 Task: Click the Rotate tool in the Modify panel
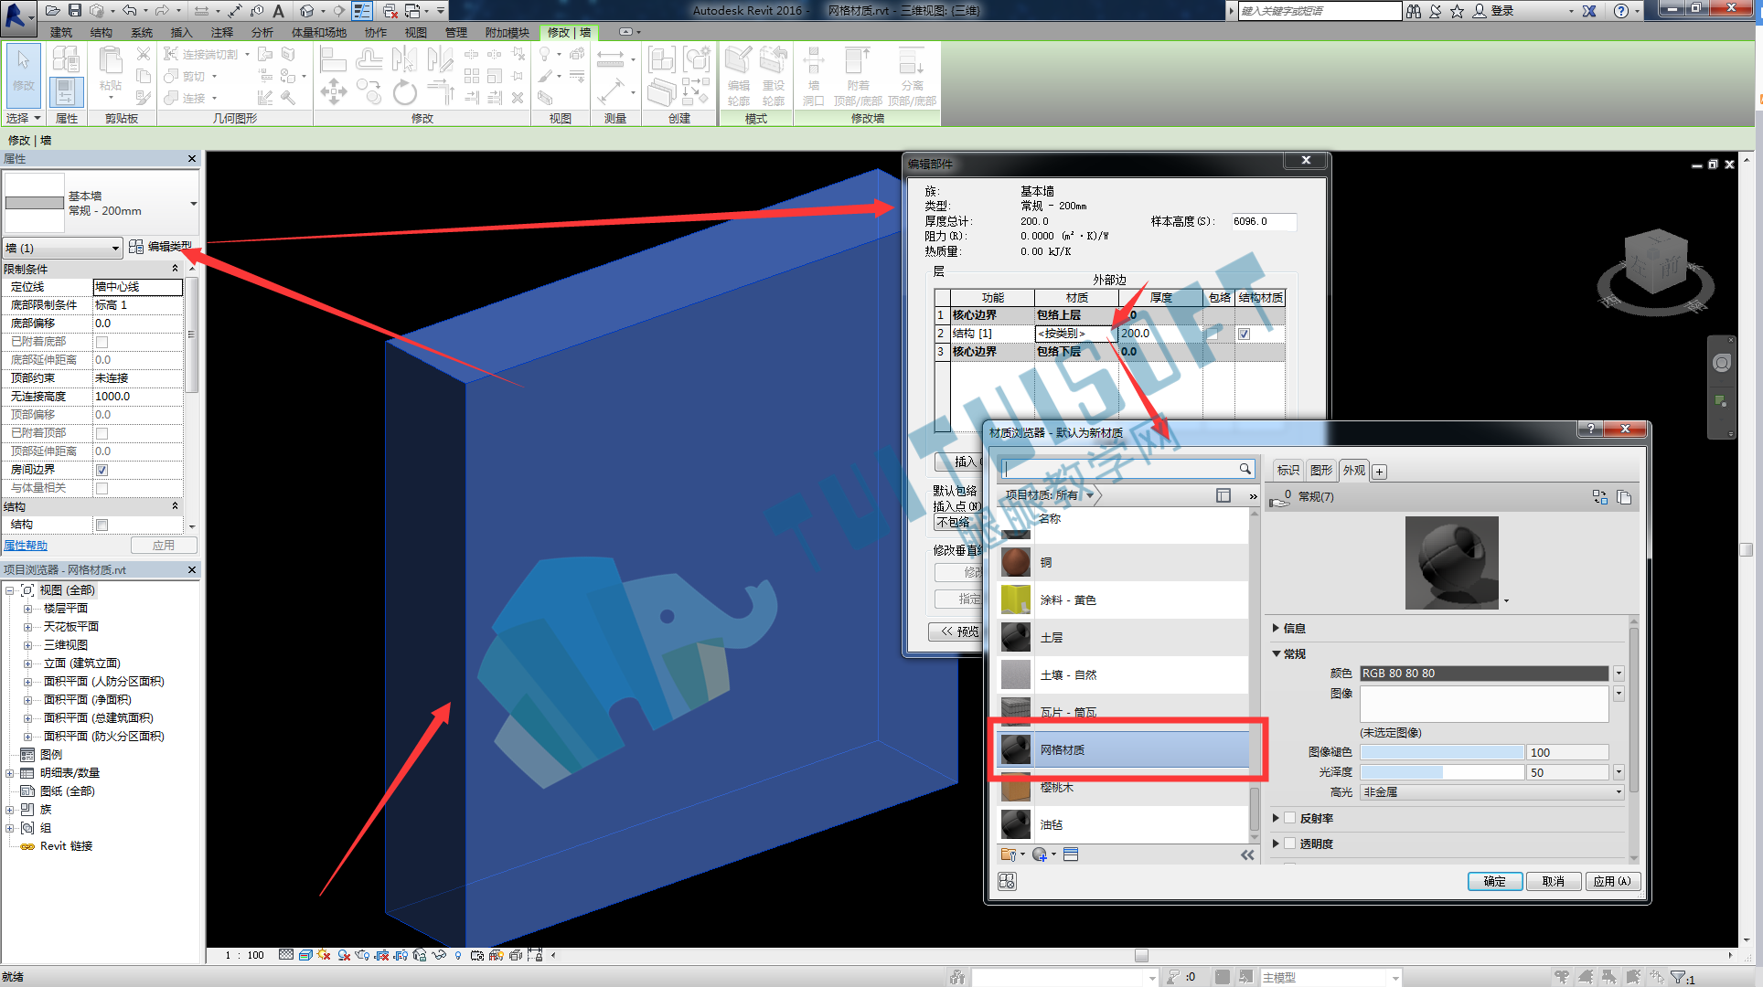coord(404,92)
